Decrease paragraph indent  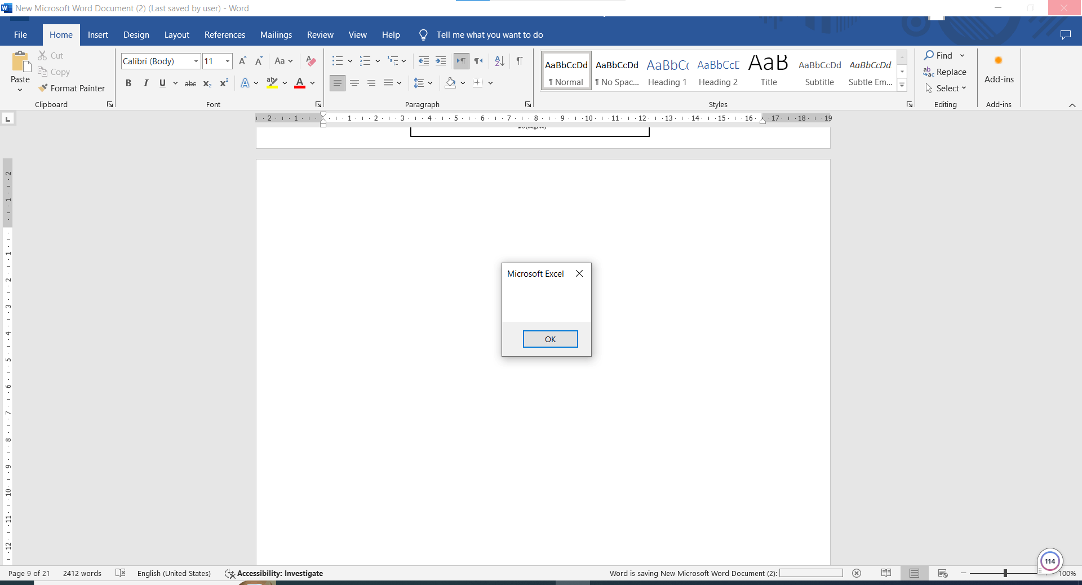[424, 61]
